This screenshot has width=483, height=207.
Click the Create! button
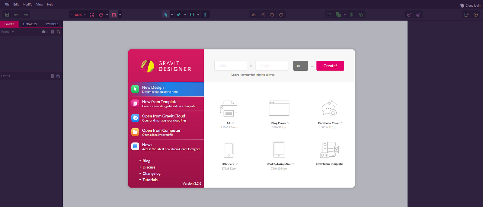click(x=330, y=66)
